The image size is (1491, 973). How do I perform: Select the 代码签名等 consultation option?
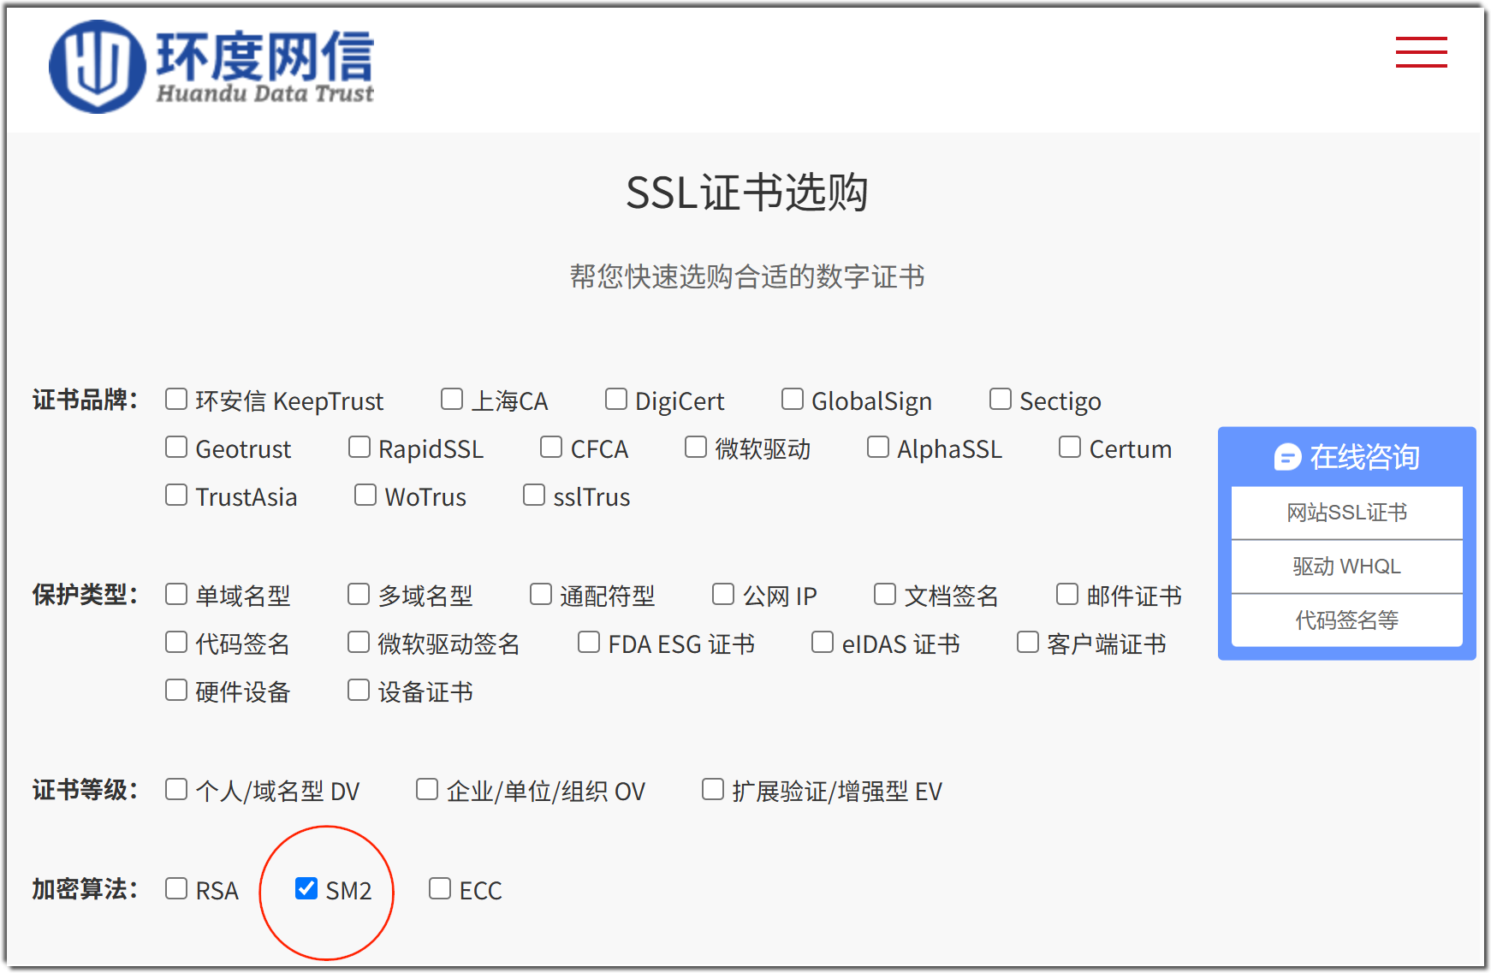[1345, 620]
